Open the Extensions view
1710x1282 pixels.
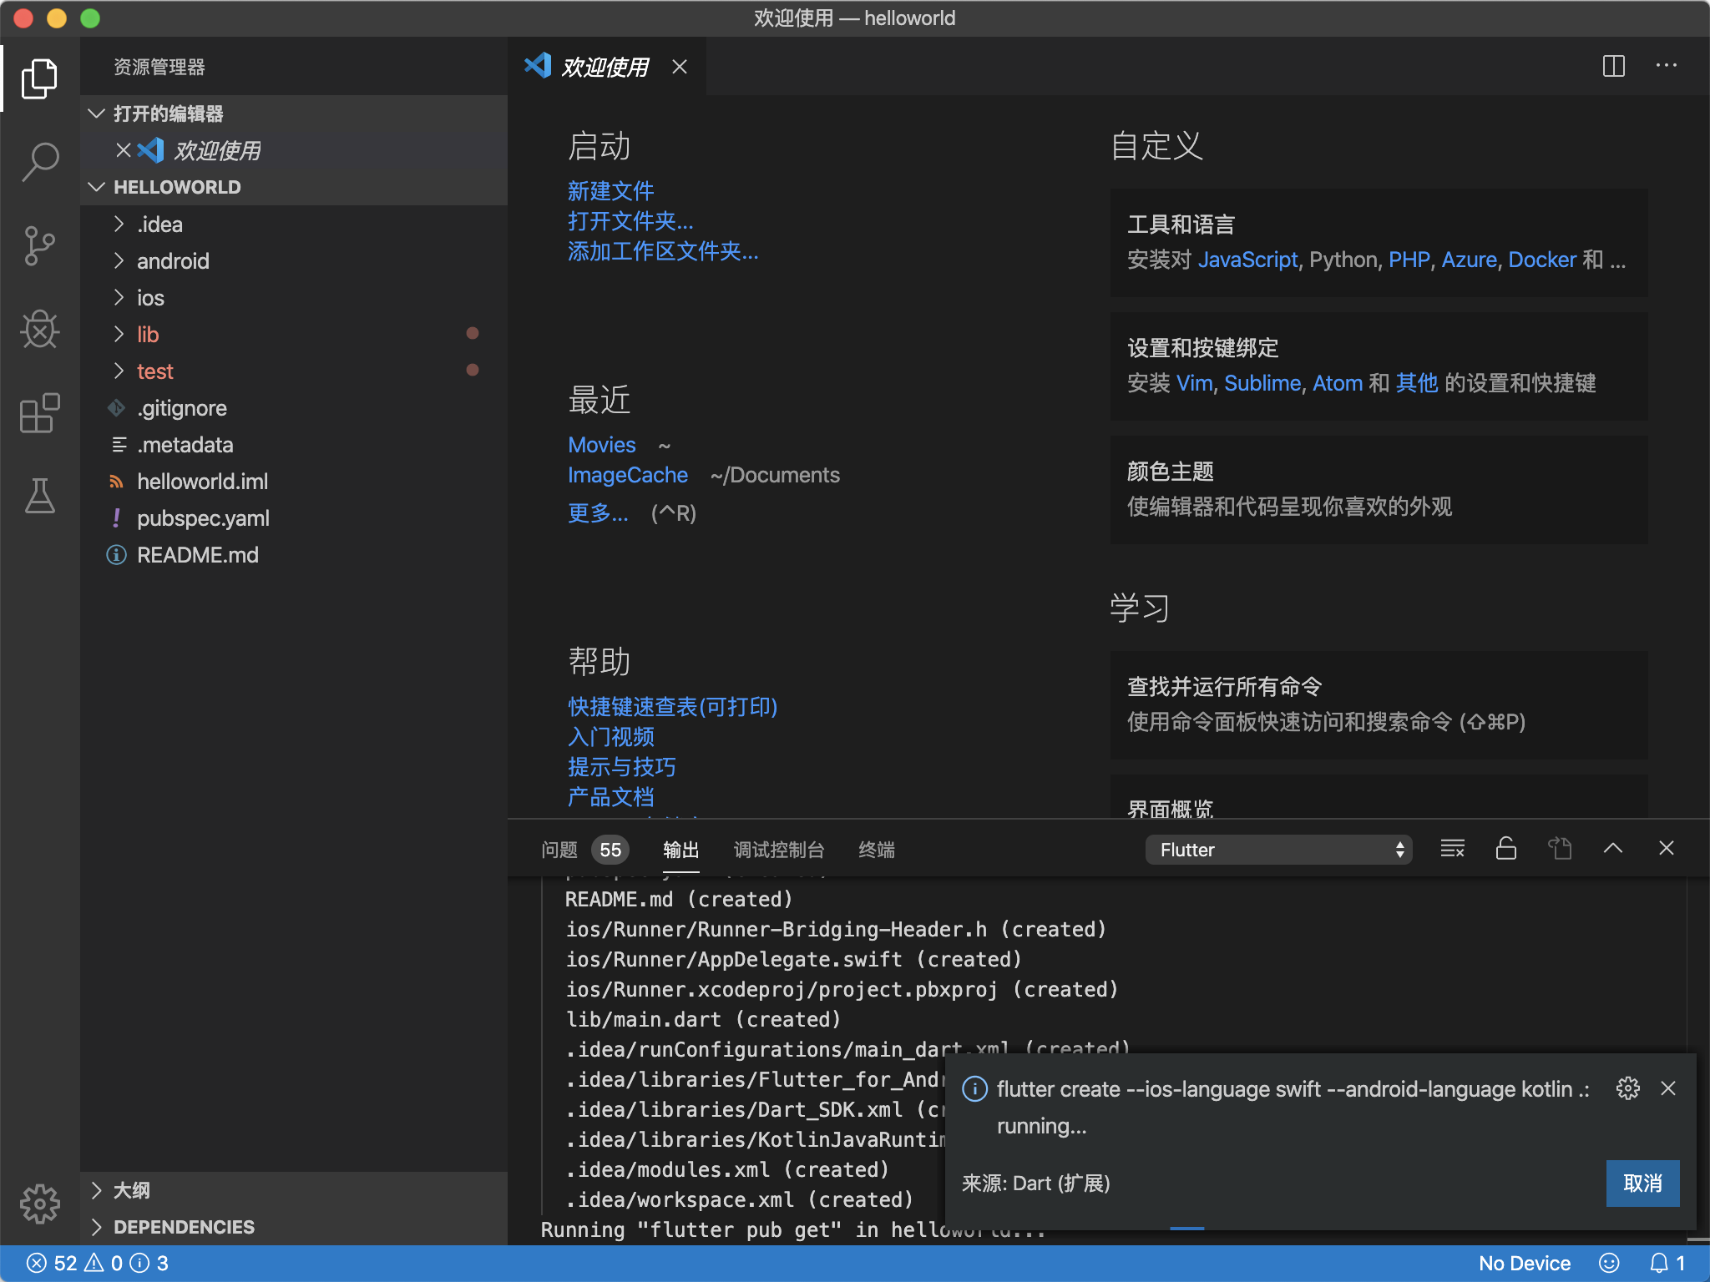coord(39,413)
